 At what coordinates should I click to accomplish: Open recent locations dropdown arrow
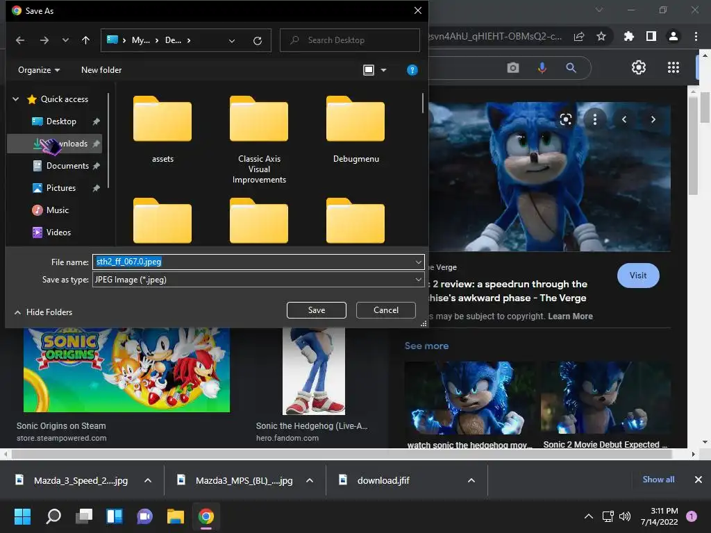[65, 40]
